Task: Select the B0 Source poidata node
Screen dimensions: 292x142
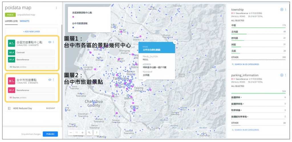Action: [x=31, y=97]
